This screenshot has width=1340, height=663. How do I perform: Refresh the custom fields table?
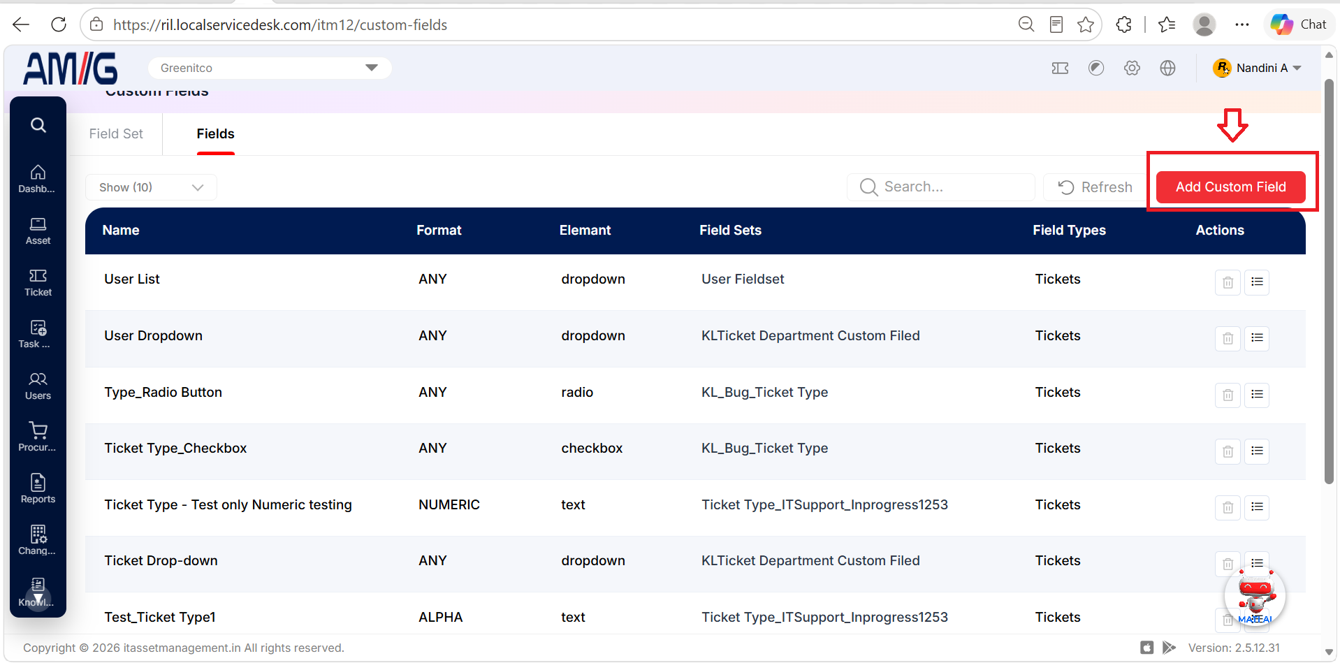1095,187
